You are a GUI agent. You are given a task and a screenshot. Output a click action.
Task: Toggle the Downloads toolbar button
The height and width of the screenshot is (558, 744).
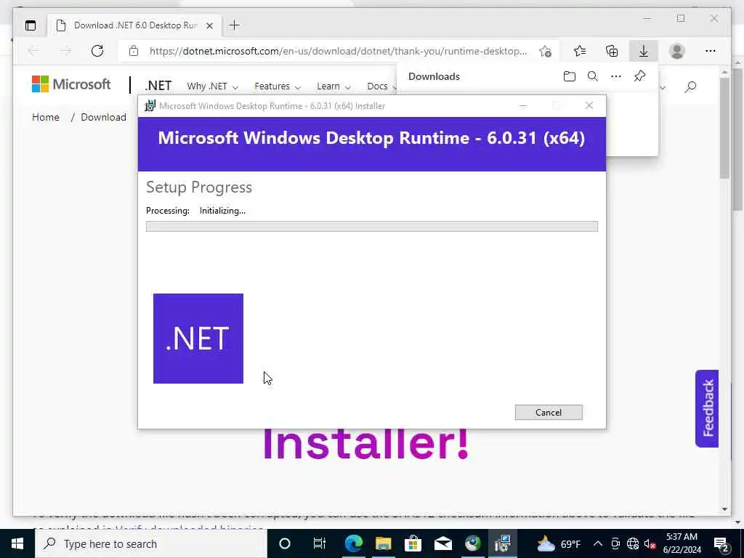tap(644, 51)
